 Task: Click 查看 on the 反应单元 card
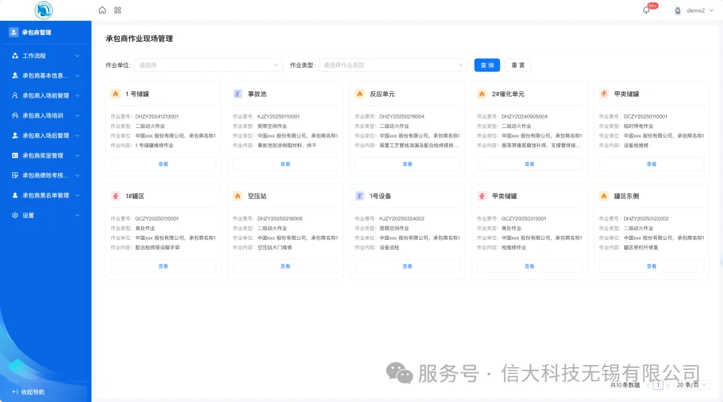pos(408,164)
